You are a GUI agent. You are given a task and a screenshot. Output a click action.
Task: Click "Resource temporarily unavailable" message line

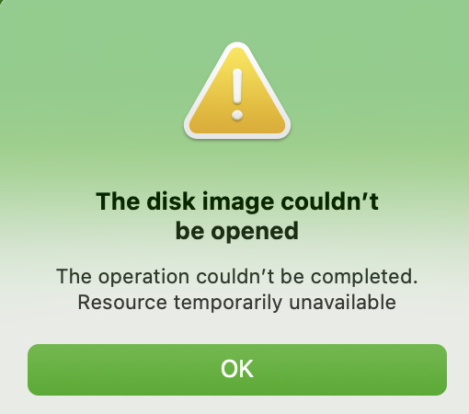pos(237,303)
